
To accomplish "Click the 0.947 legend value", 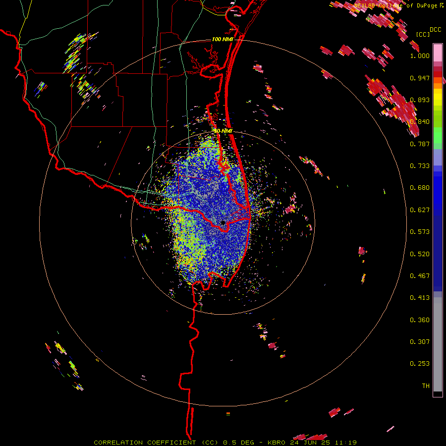I will (420, 78).
